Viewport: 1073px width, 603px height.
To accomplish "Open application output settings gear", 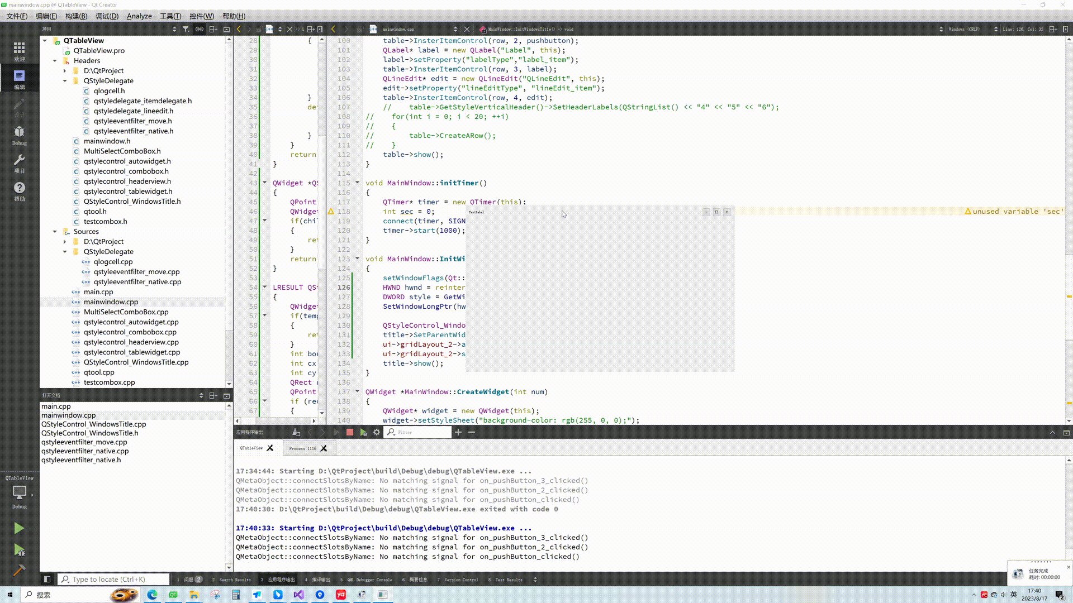I will click(377, 432).
